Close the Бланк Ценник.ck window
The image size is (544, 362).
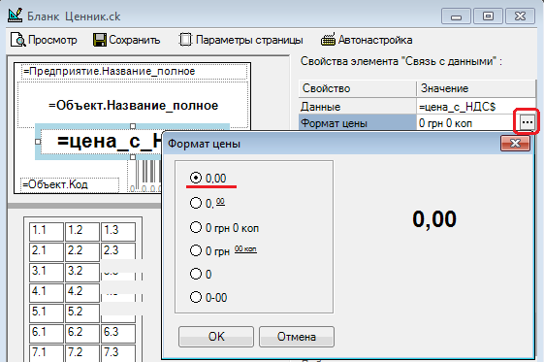tap(520, 16)
